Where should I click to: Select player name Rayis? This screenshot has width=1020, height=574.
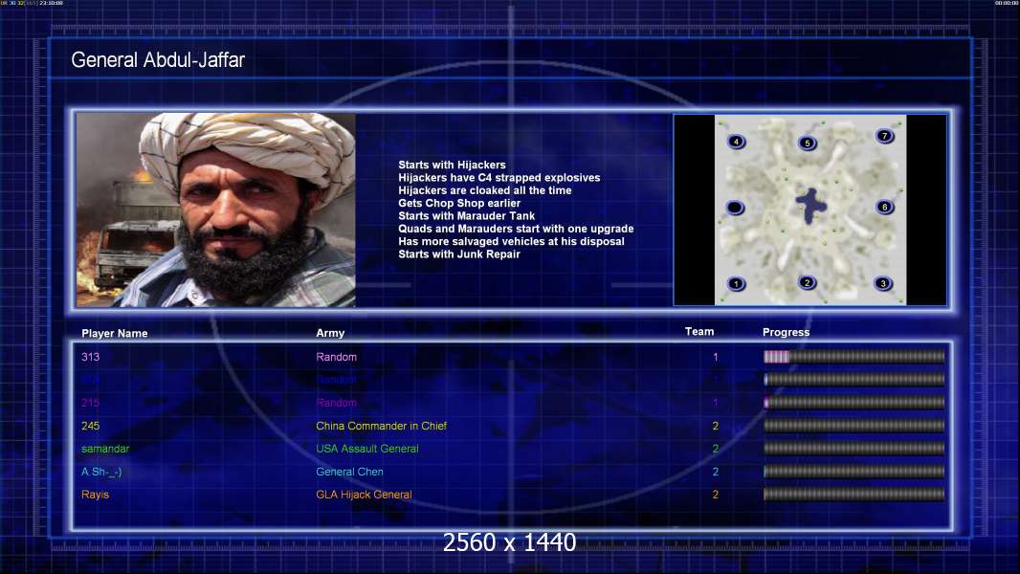pyautogui.click(x=95, y=495)
